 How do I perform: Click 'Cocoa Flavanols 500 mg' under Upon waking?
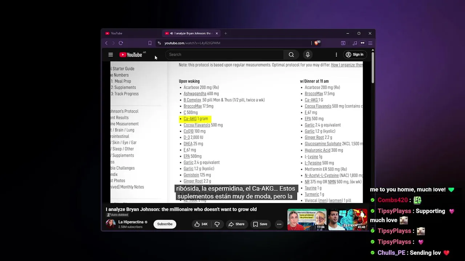[203, 125]
